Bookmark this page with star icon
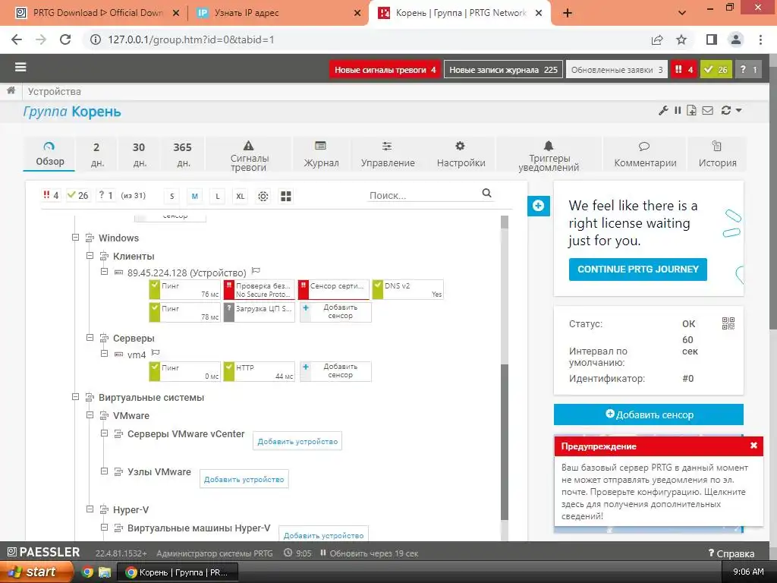777x583 pixels. pyautogui.click(x=681, y=39)
